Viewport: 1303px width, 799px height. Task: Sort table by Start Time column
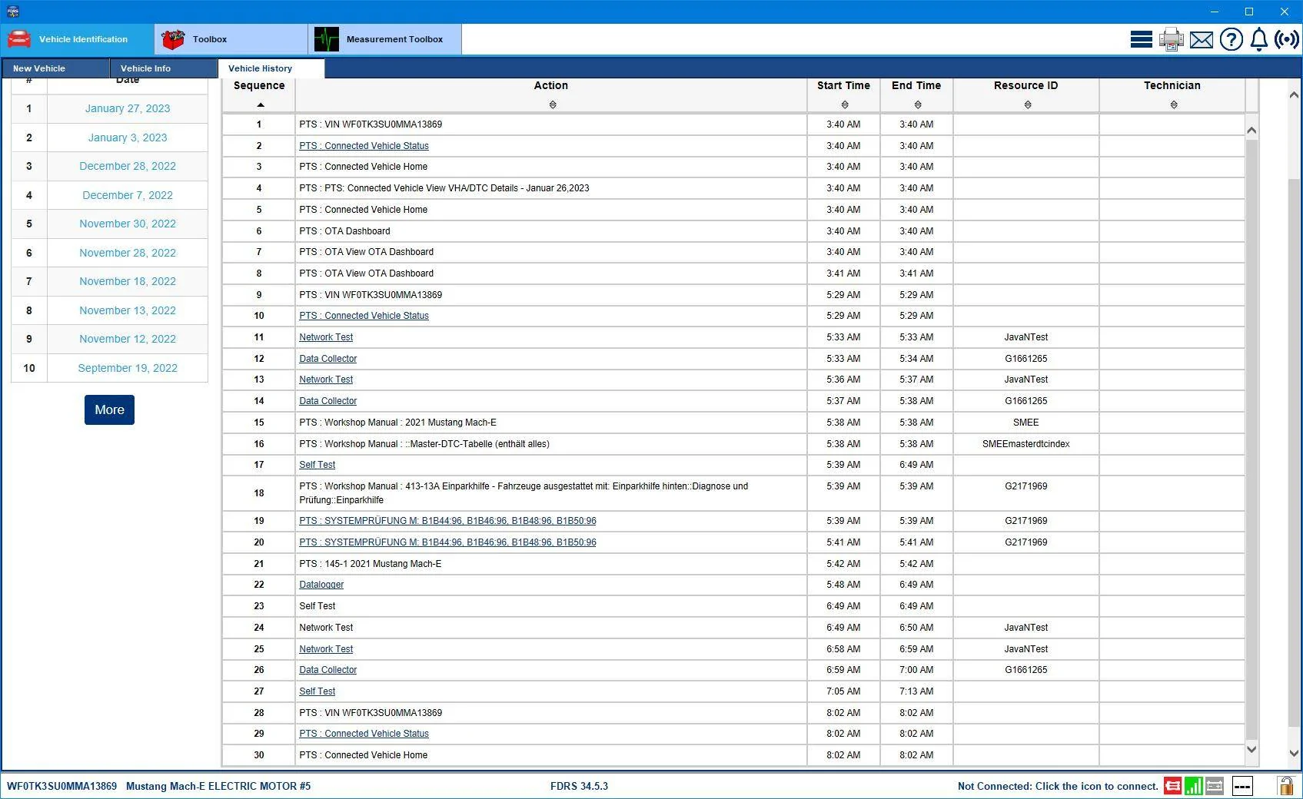click(x=845, y=104)
